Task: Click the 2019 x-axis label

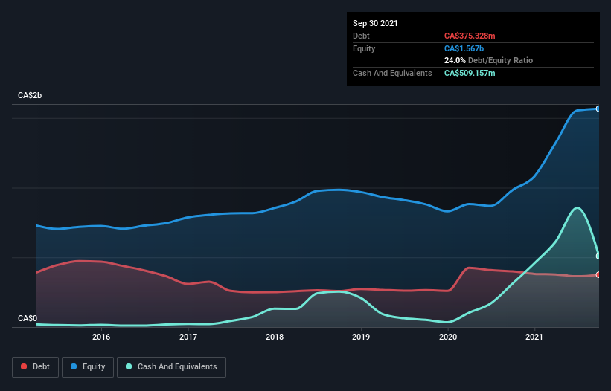Action: pos(361,337)
